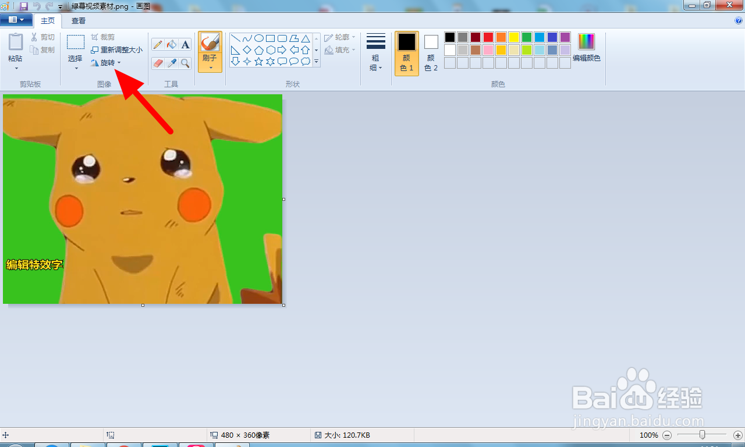The height and width of the screenshot is (447, 745).
Task: Click 重新调整大小 resize button
Action: [117, 50]
